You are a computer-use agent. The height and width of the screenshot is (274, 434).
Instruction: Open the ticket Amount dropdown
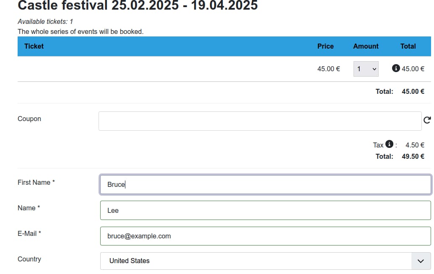click(366, 69)
